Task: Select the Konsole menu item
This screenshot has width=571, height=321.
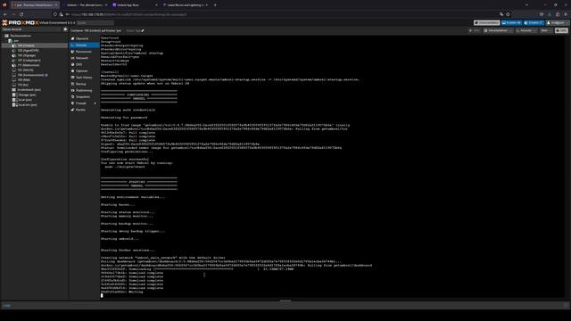Action: coord(84,45)
